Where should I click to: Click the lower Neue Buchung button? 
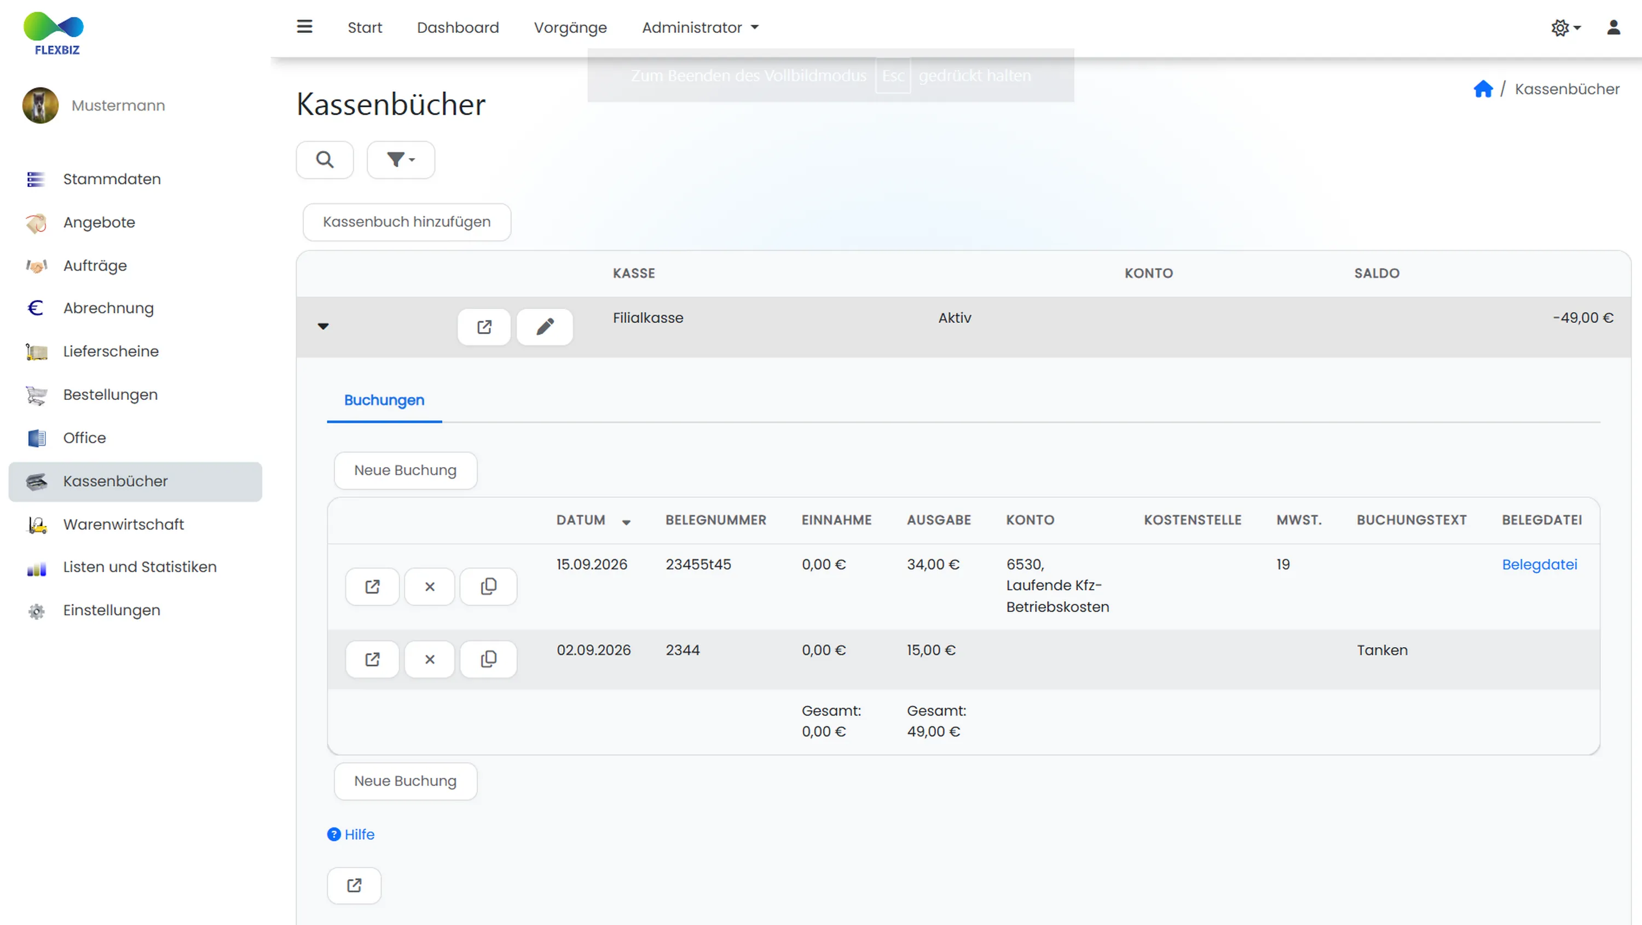(x=406, y=782)
